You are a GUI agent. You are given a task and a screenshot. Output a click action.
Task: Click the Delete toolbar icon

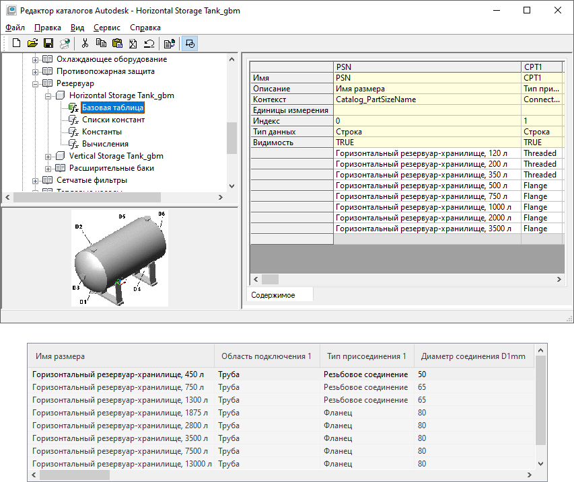pyautogui.click(x=133, y=44)
